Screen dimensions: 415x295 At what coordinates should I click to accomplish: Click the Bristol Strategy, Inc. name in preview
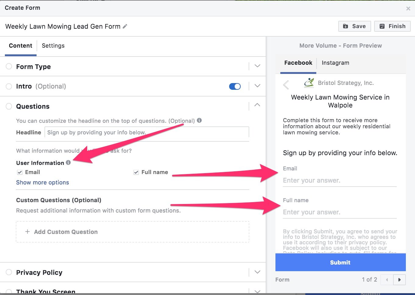[x=346, y=83]
